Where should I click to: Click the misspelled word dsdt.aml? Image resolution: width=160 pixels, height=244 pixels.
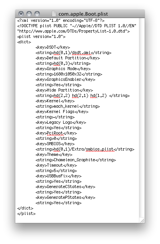(82, 53)
